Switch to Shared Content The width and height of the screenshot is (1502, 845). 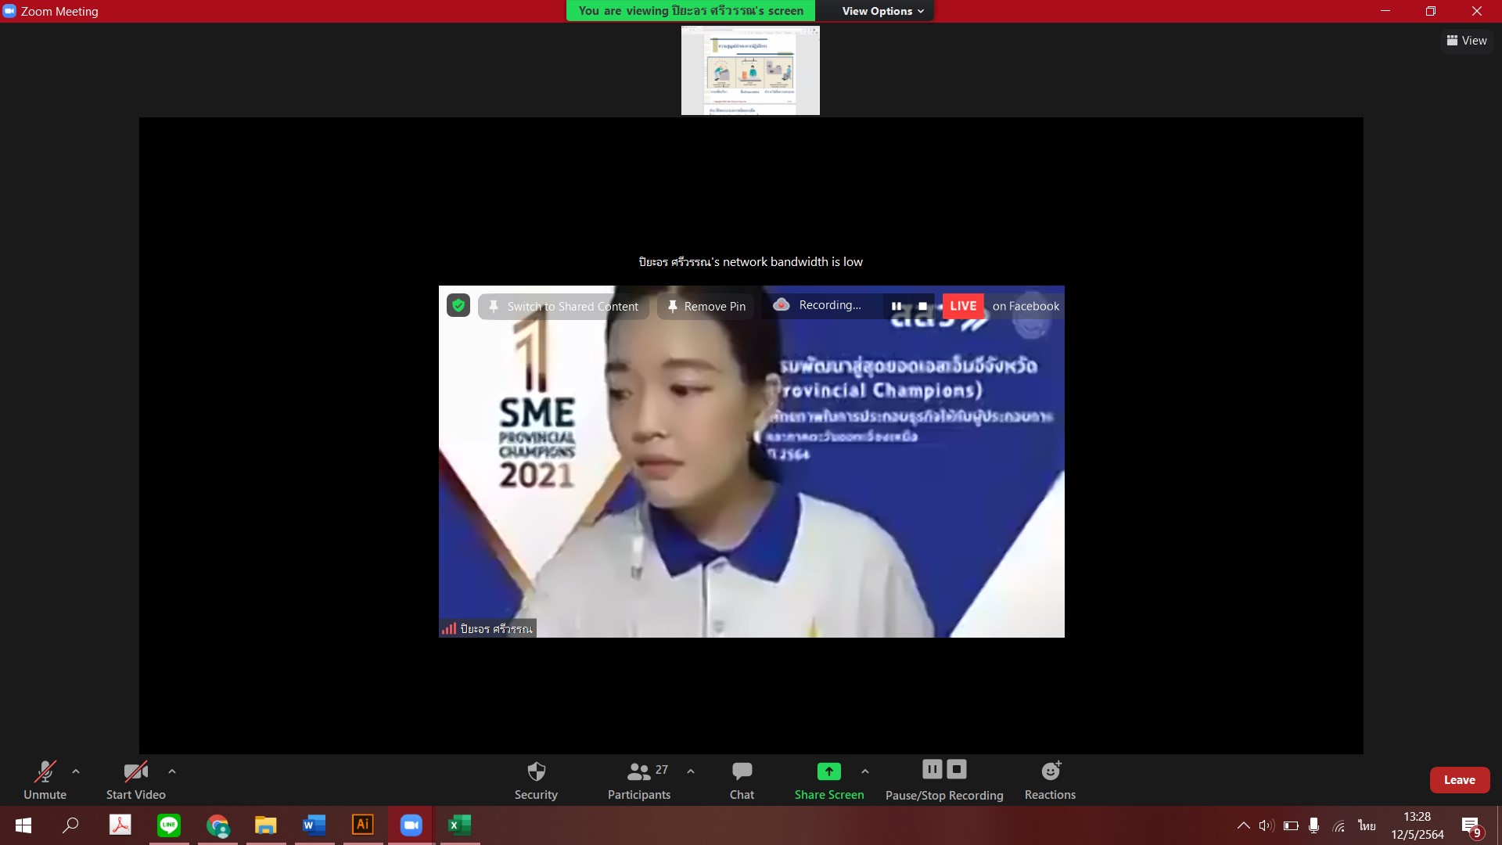pos(563,306)
